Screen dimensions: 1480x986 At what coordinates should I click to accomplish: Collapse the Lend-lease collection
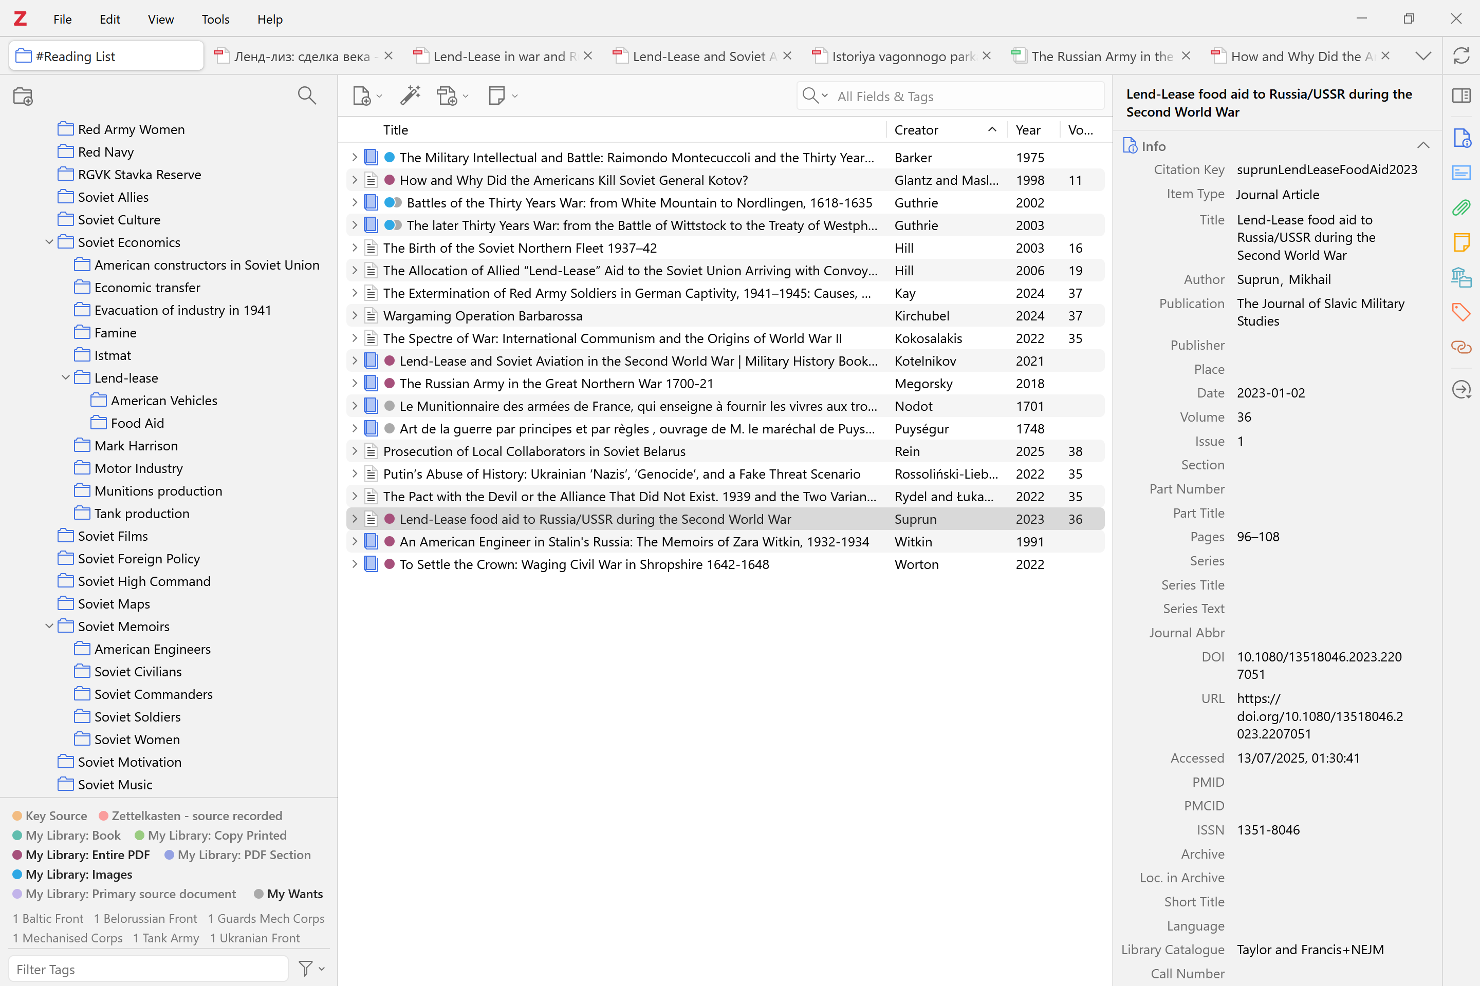click(x=65, y=378)
